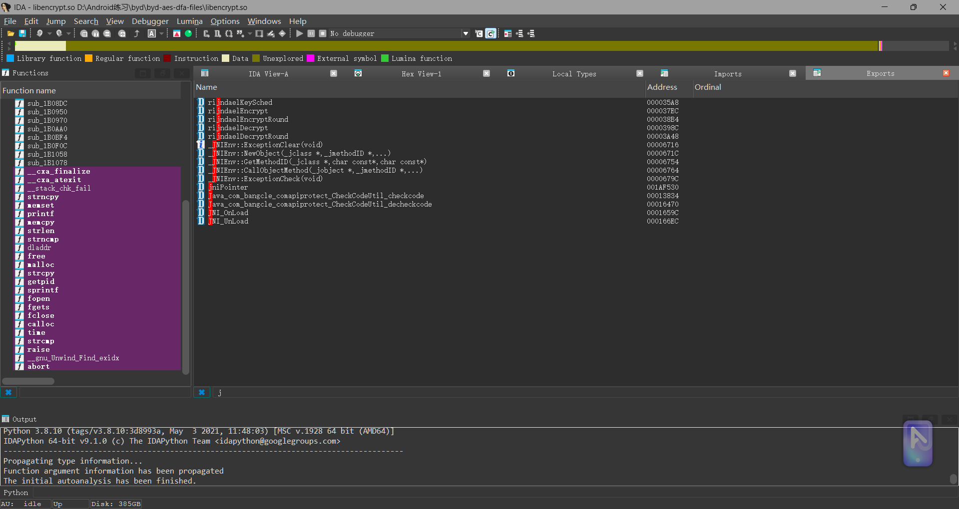The image size is (959, 509).
Task: Click the search-next binoculars arrow icon
Action: pos(122,33)
